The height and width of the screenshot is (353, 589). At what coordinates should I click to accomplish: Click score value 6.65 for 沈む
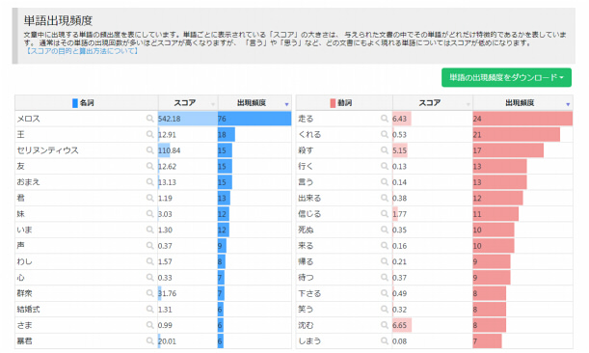(400, 325)
